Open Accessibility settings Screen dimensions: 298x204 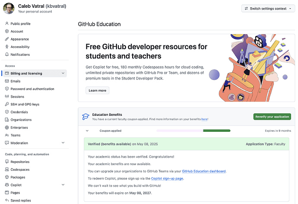[x=20, y=47]
